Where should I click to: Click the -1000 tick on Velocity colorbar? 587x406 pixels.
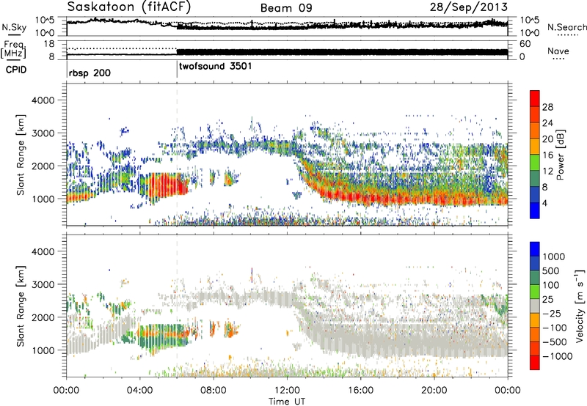pyautogui.click(x=557, y=356)
